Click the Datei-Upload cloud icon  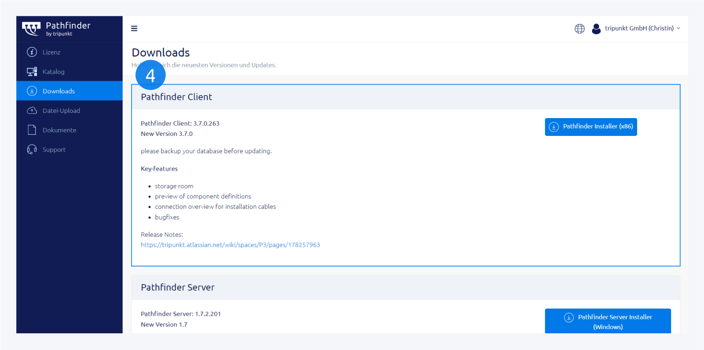(32, 110)
